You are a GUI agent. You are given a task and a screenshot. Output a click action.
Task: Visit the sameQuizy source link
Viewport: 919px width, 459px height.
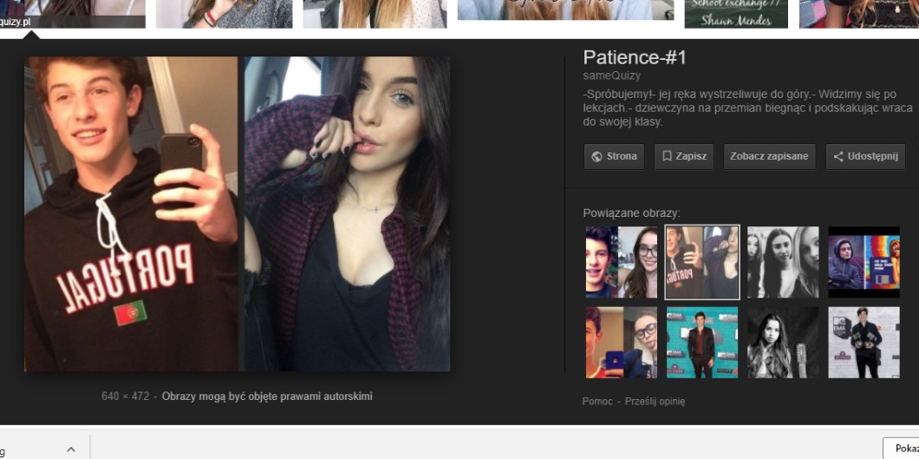coord(612,76)
